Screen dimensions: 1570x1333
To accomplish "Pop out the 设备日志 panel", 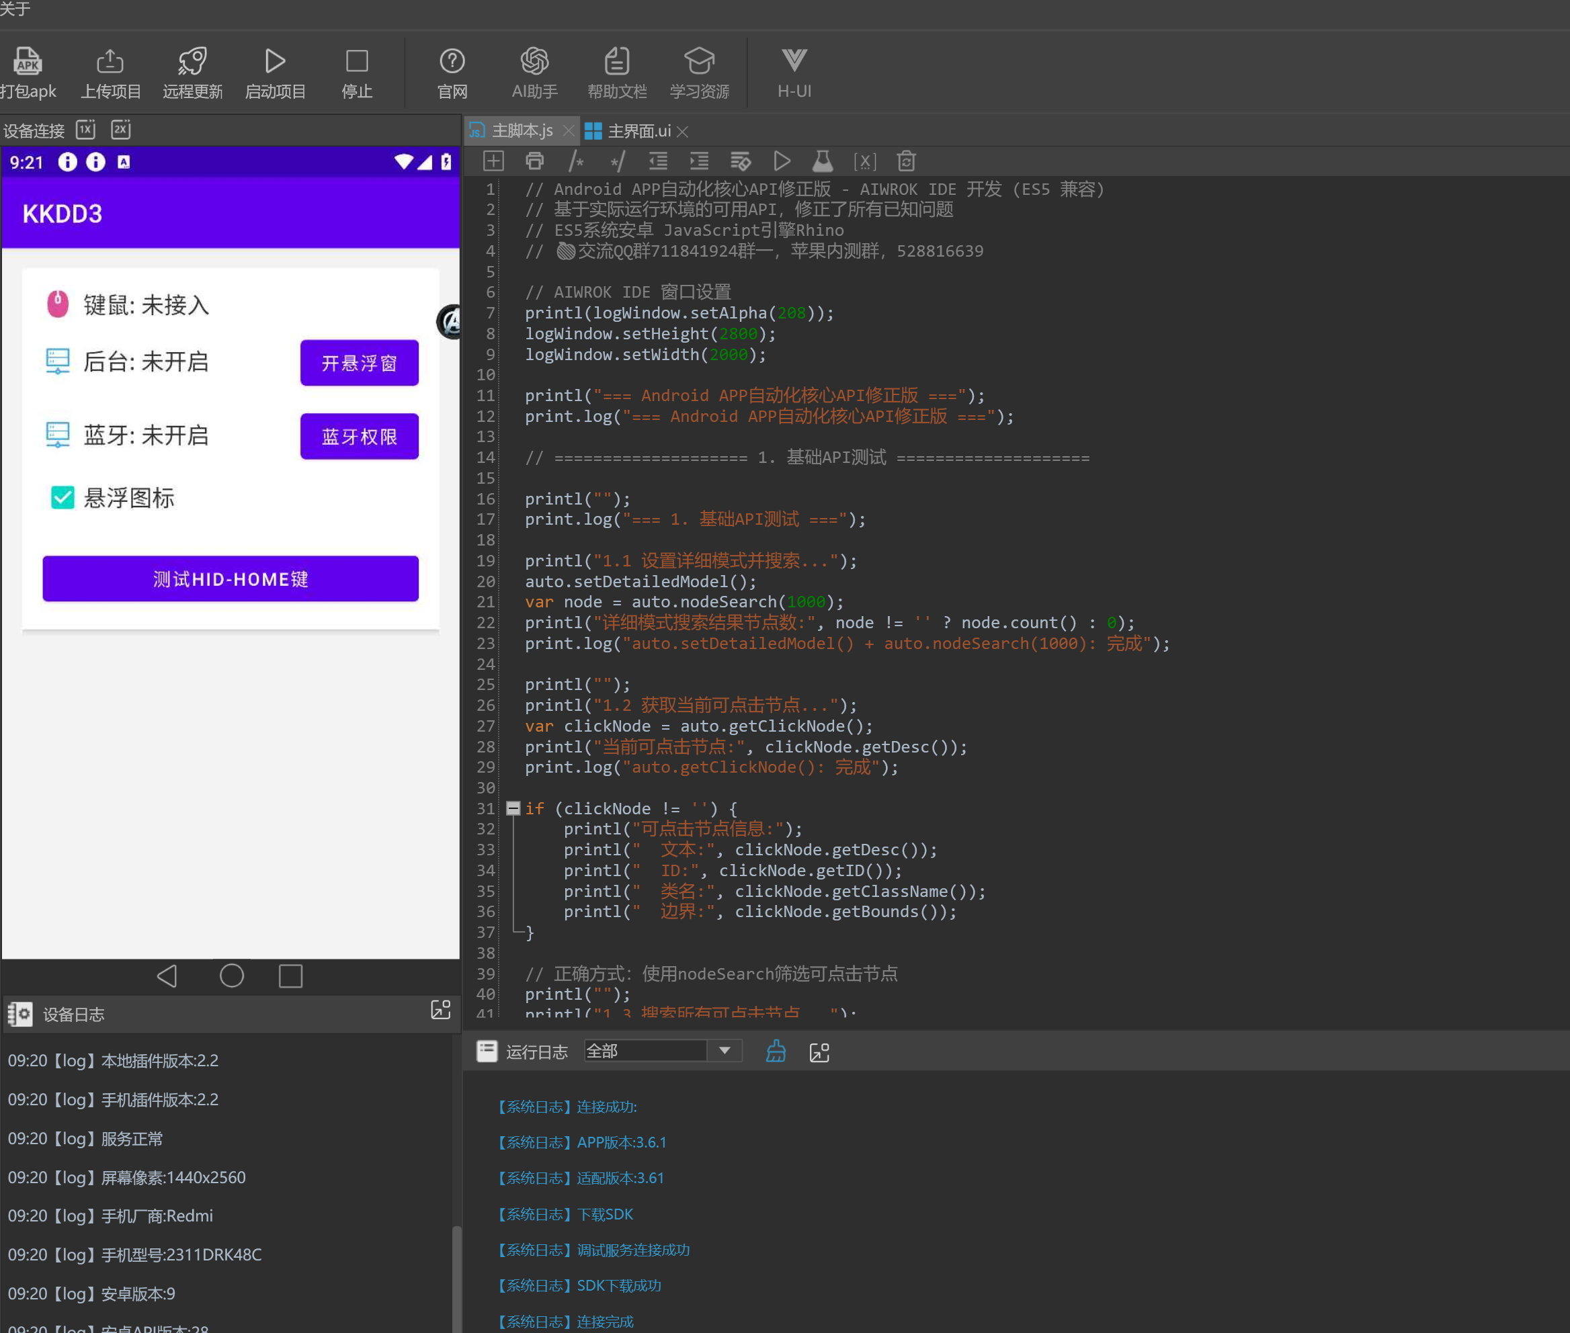I will [441, 1010].
